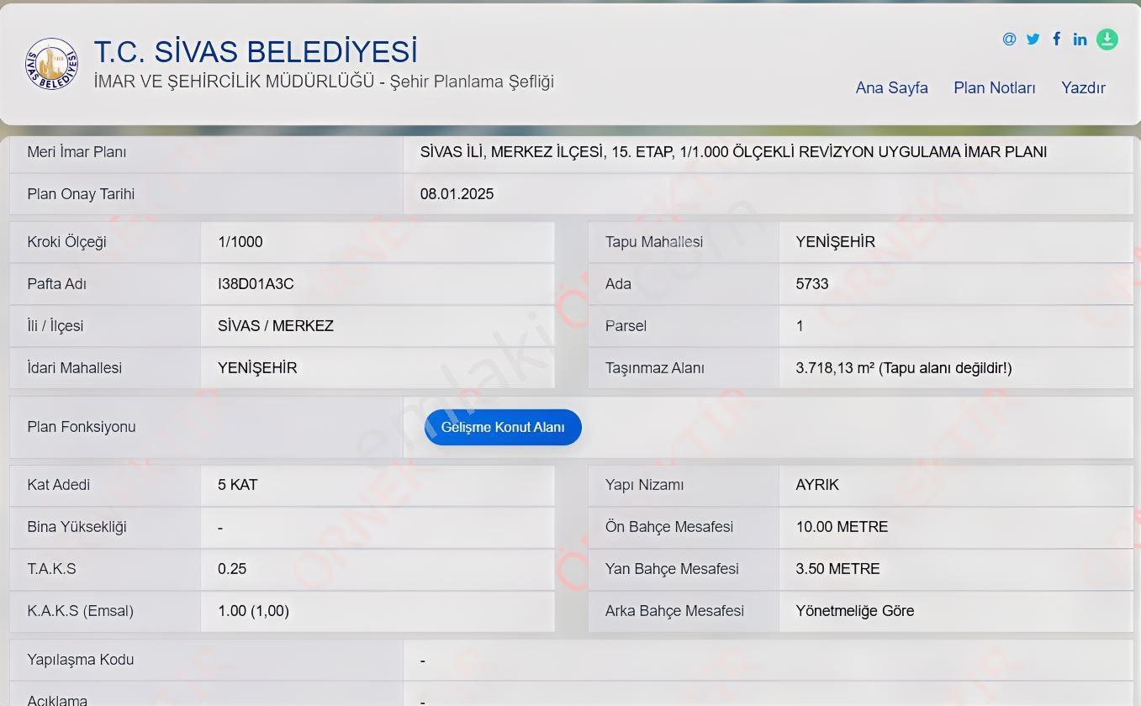
Task: Click the Kroki Ölçeği value 1/1000
Action: point(240,242)
